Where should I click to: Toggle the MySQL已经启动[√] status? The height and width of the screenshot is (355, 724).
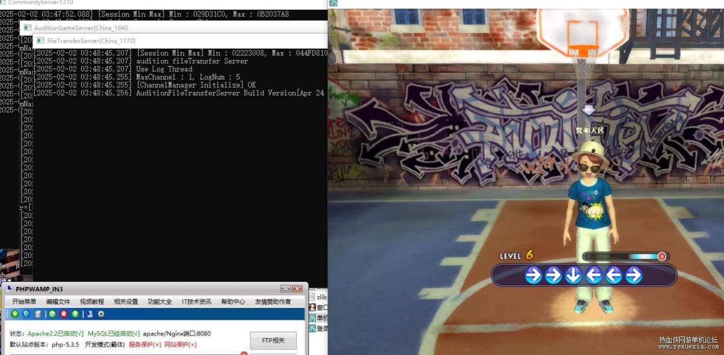point(114,334)
